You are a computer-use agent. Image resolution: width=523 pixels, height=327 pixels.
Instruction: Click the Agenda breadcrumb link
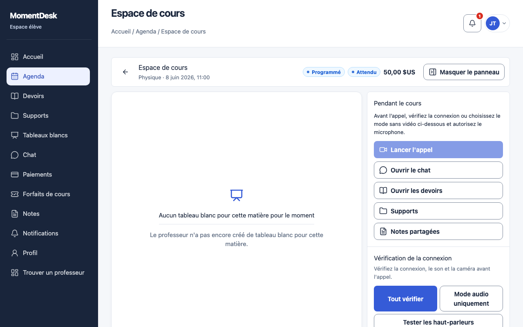[x=146, y=31]
